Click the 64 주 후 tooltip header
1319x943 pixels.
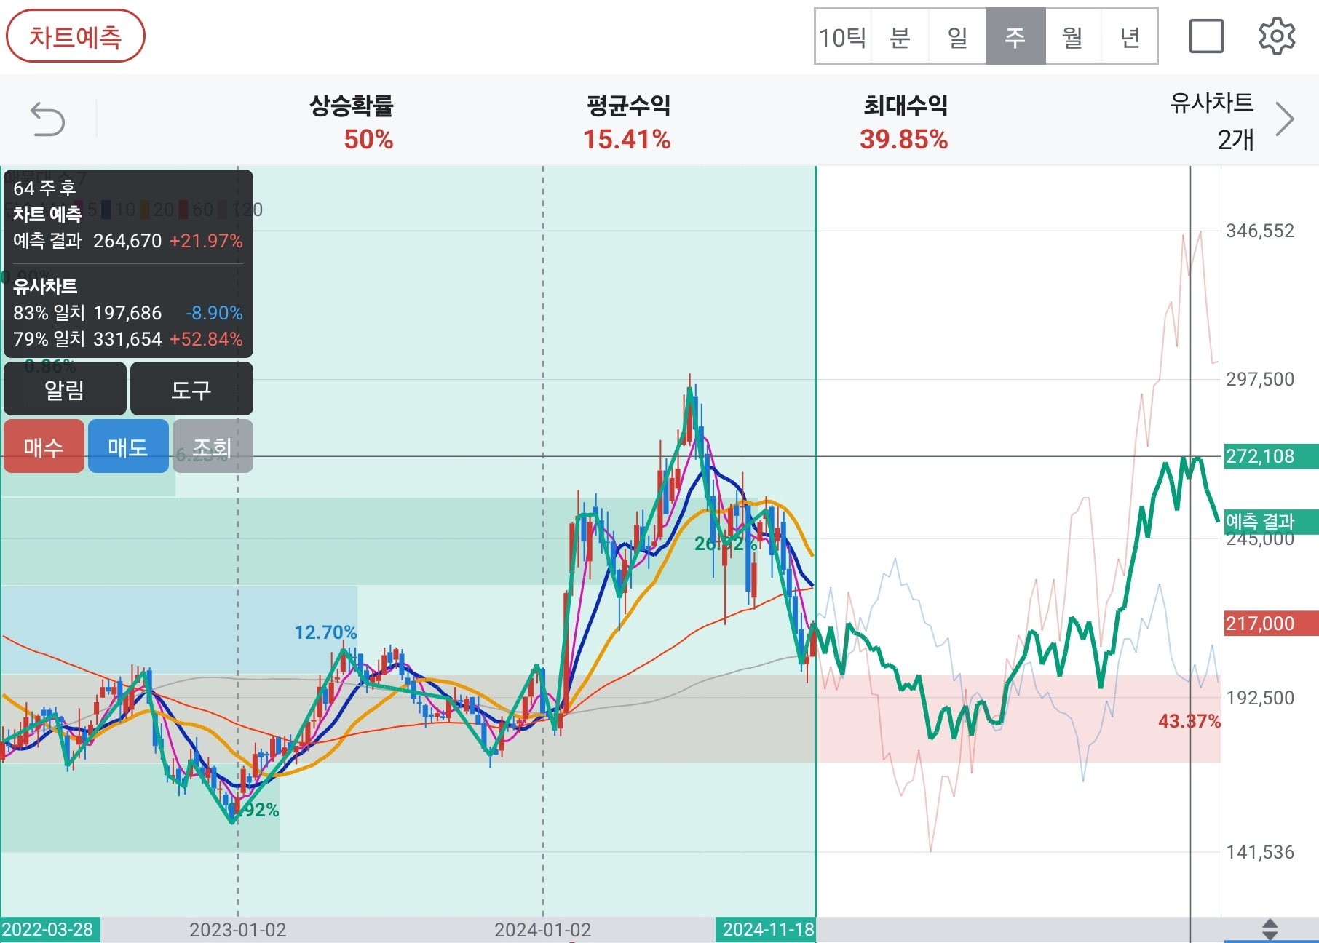tap(44, 188)
